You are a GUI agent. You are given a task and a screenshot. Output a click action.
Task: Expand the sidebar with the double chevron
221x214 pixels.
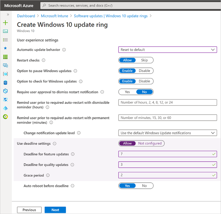pyautogui.click(x=8, y=14)
